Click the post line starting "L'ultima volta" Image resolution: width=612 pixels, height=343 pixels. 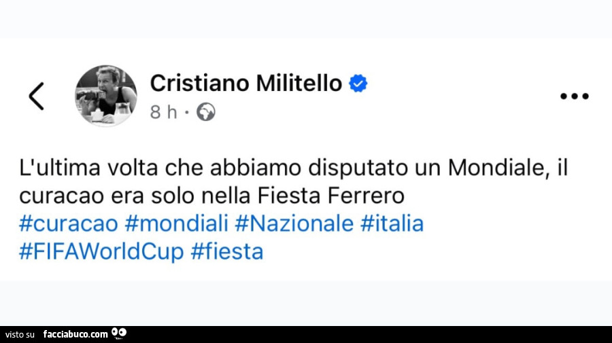[x=292, y=167]
